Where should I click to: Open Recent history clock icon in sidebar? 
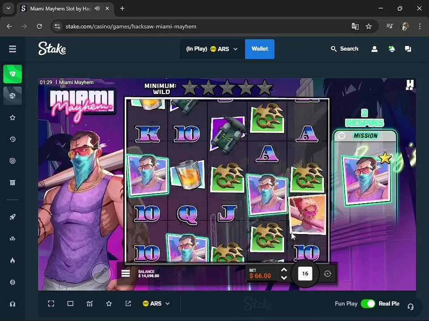click(13, 139)
